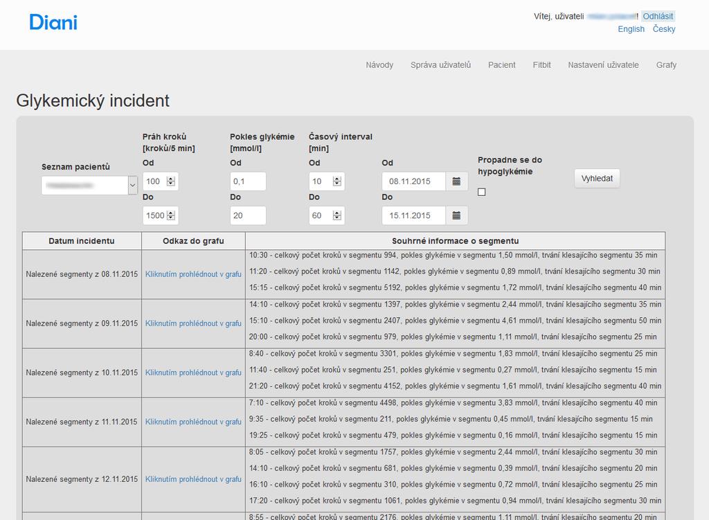Image resolution: width=709 pixels, height=520 pixels.
Task: Open calendar picker for Do date 15.11.2015
Action: pyautogui.click(x=456, y=216)
